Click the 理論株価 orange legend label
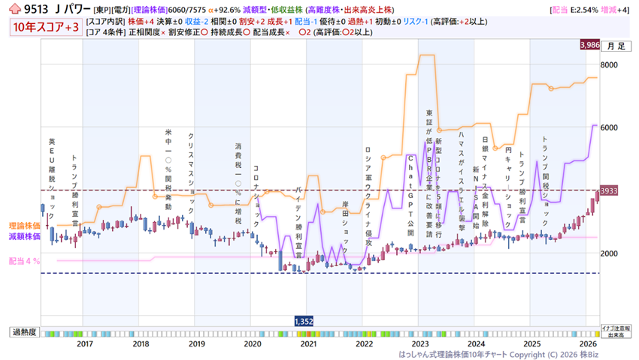The height and width of the screenshot is (360, 639). pos(24,225)
